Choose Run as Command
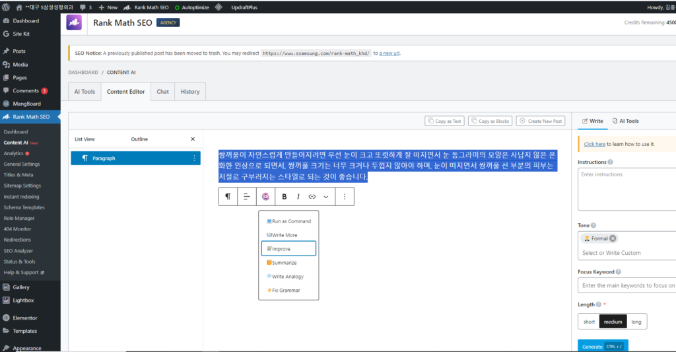The height and width of the screenshot is (352, 676). pyautogui.click(x=288, y=221)
